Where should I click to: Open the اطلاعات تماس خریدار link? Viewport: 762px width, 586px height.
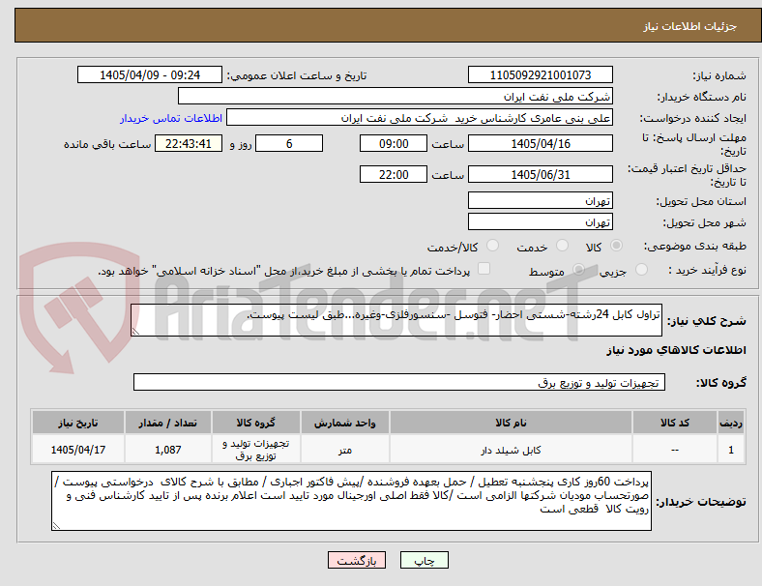pyautogui.click(x=171, y=118)
